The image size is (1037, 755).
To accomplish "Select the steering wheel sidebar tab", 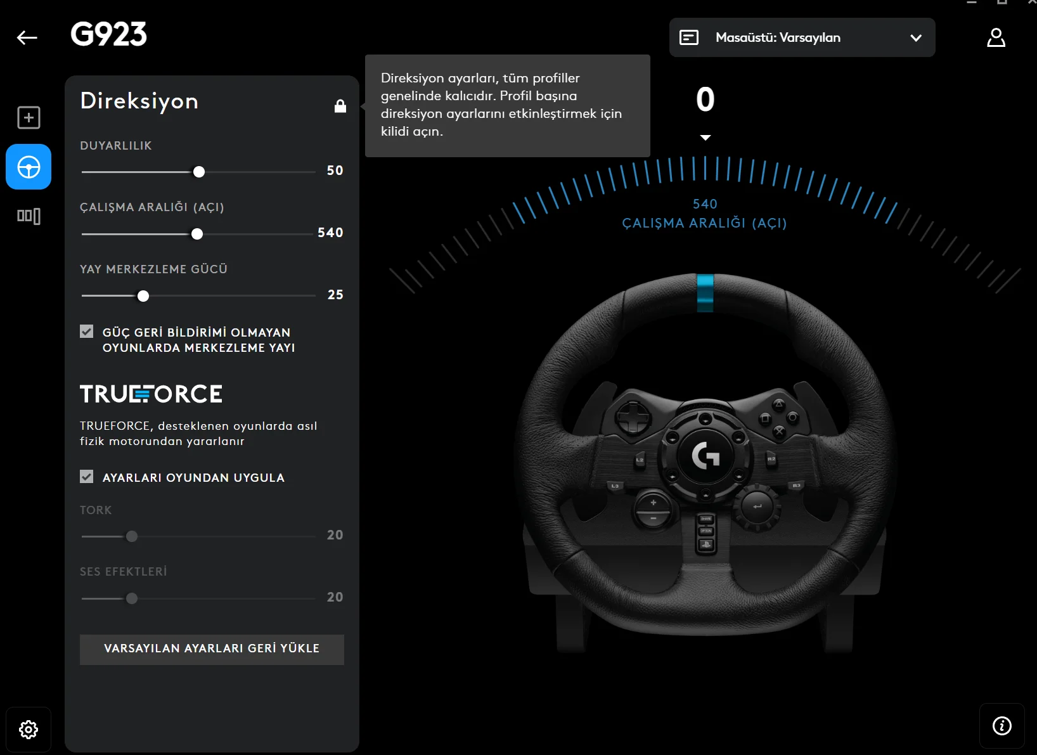I will 29,167.
